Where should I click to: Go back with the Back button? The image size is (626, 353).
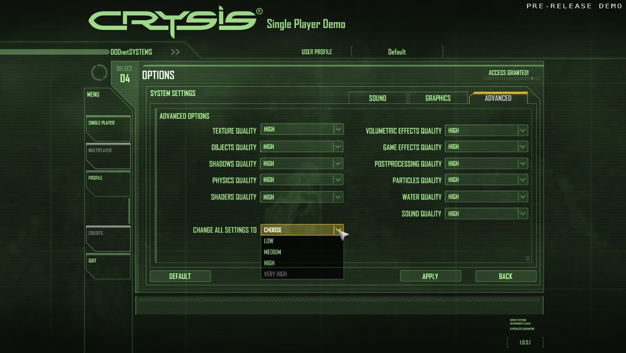(x=506, y=276)
